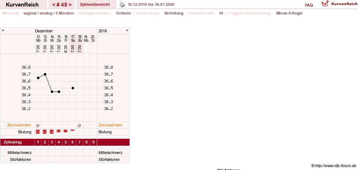
Task: Click Zyklustag number 3
Action: click(52, 142)
